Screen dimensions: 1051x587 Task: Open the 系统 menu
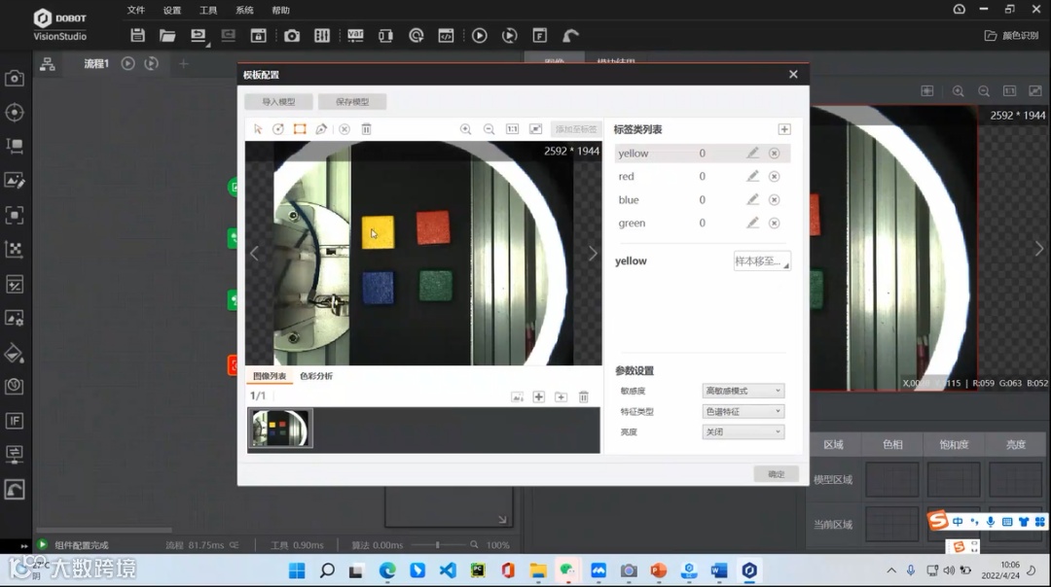coord(244,10)
